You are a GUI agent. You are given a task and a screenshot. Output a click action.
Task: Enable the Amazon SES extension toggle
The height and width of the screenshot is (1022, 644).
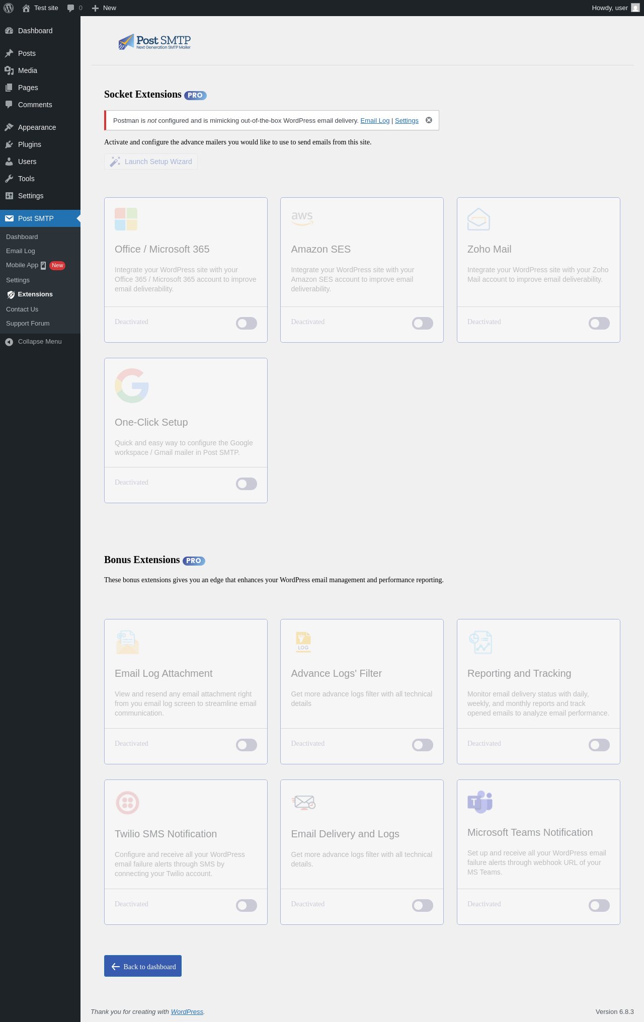coord(422,323)
